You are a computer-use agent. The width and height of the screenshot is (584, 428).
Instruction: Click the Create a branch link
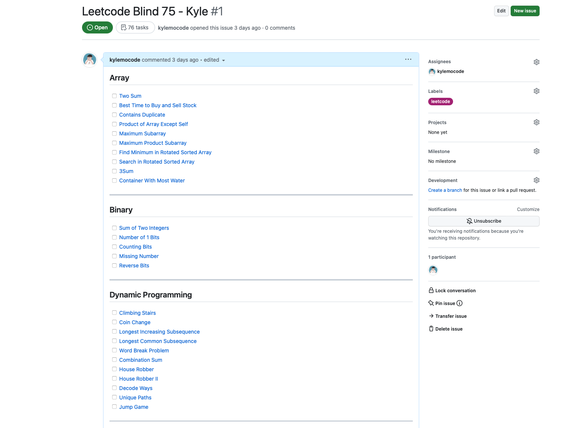tap(445, 190)
